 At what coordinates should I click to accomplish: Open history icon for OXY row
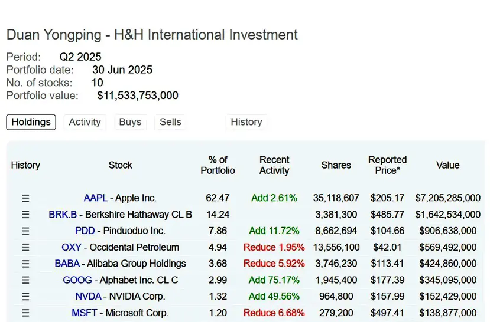25,248
